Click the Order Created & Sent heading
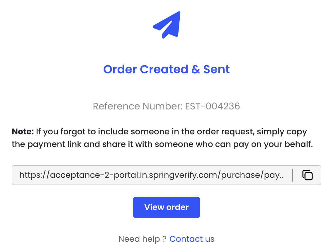Viewport: 331px width, 252px height. click(x=166, y=69)
